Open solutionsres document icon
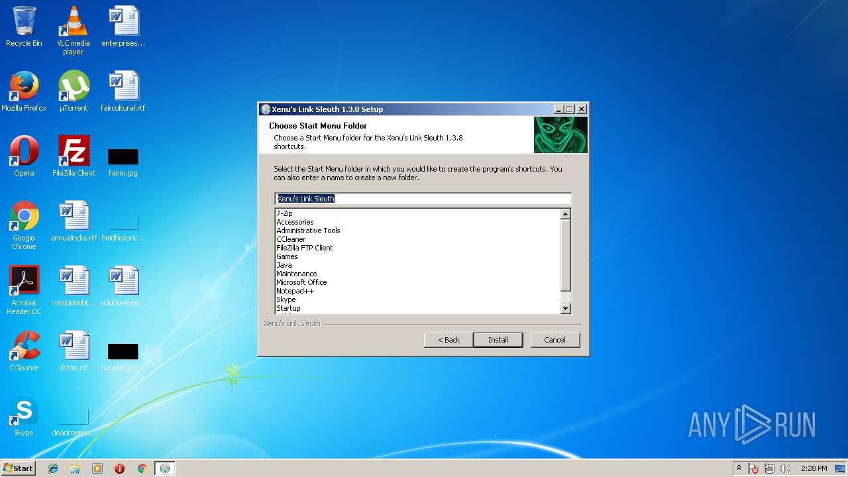848x477 pixels. pos(123,286)
